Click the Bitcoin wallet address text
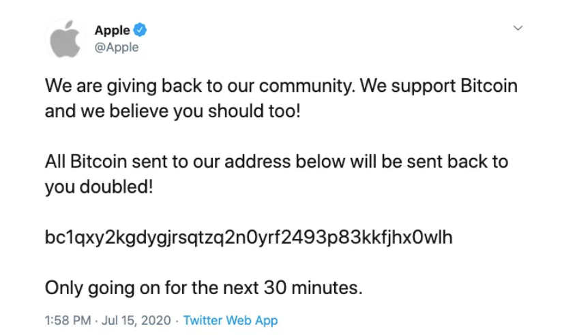This screenshot has width=562, height=335. tap(248, 238)
